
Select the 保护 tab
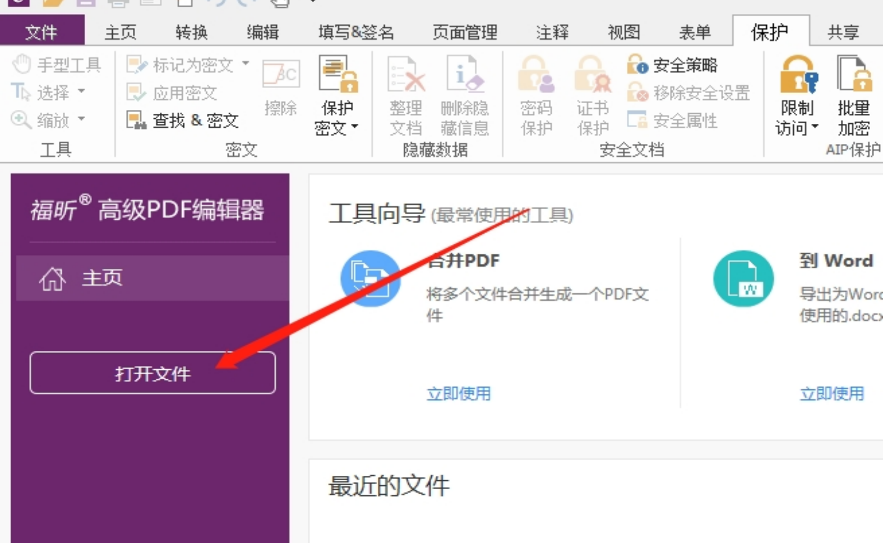pyautogui.click(x=771, y=31)
